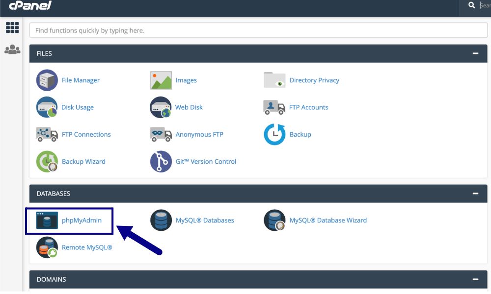This screenshot has height=294, width=491.
Task: Collapse the Databases section
Action: tap(475, 194)
